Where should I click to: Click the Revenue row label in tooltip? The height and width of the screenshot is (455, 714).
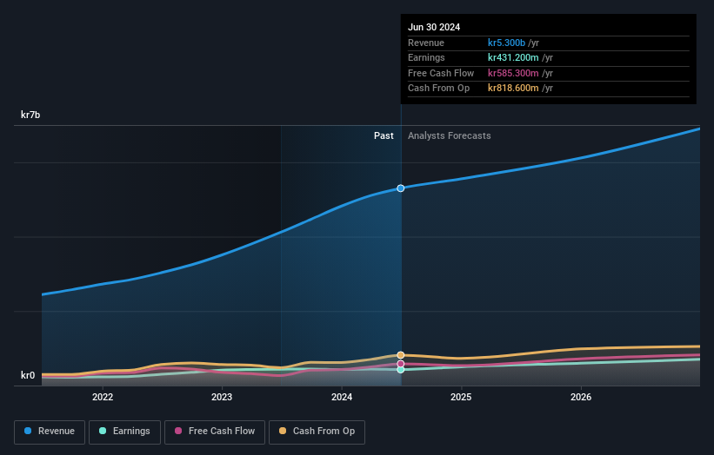point(426,43)
